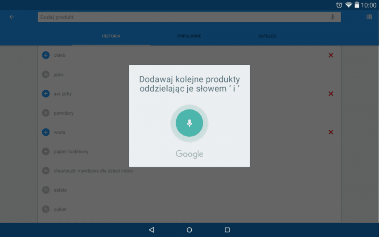
Task: Tap the 10:00 clock in status bar
Action: click(369, 5)
